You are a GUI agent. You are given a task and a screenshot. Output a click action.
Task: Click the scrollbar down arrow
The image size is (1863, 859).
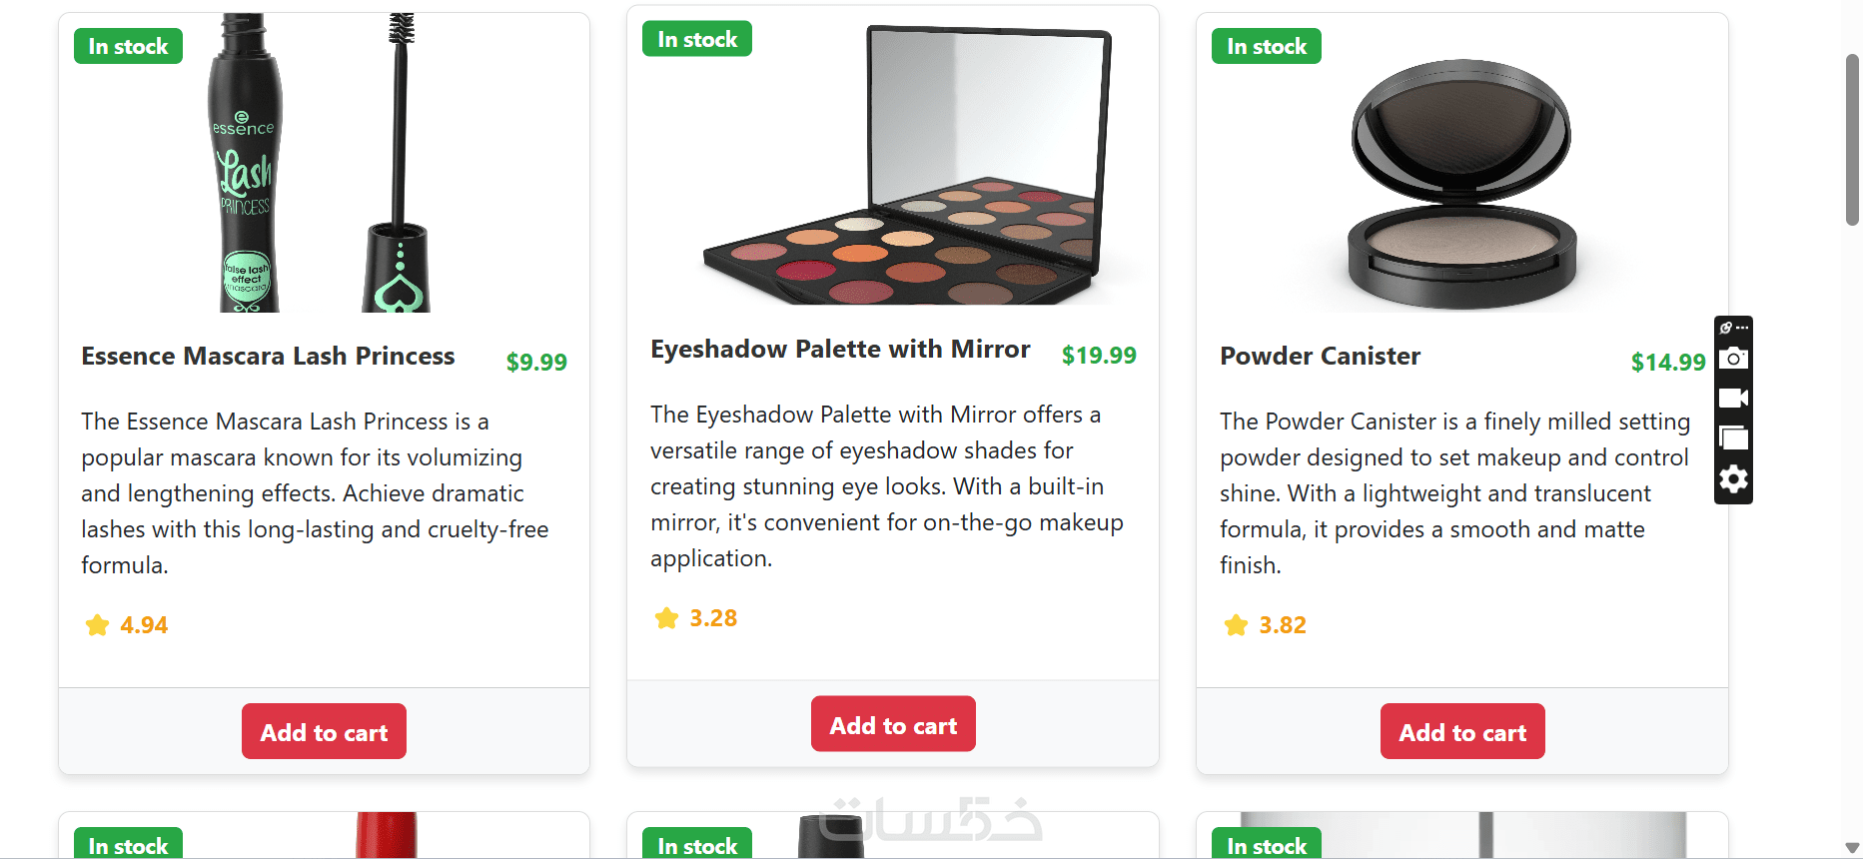1852,848
